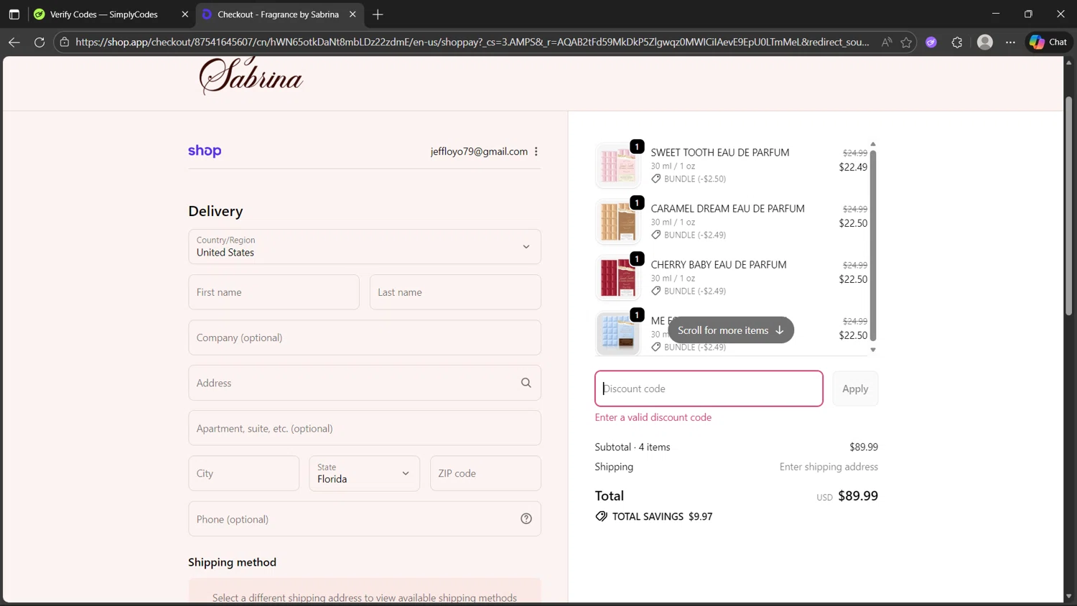Select the Checkout - Fragrance by Sabrina tab
The height and width of the screenshot is (606, 1077).
pos(278,14)
